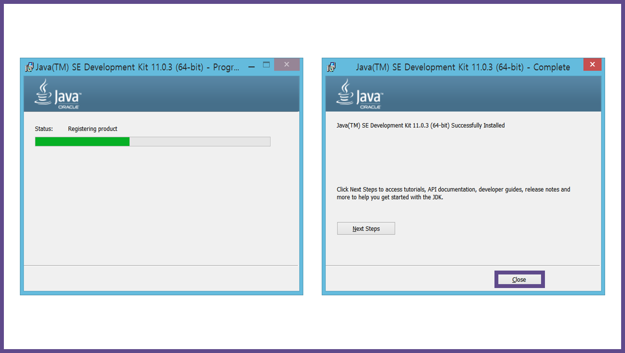Click the 'Click Next Steps to access tutorials' paragraph
The image size is (625, 353).
coord(453,193)
